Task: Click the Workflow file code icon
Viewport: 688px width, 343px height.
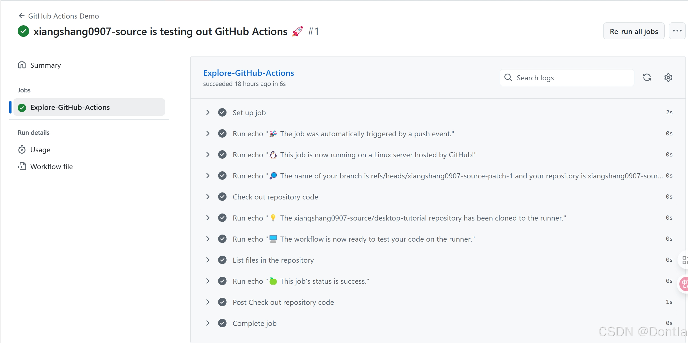Action: (22, 166)
